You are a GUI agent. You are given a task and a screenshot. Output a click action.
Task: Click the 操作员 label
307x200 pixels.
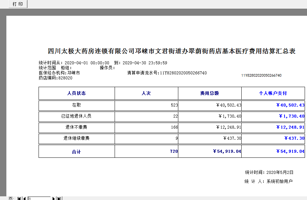(107, 68)
